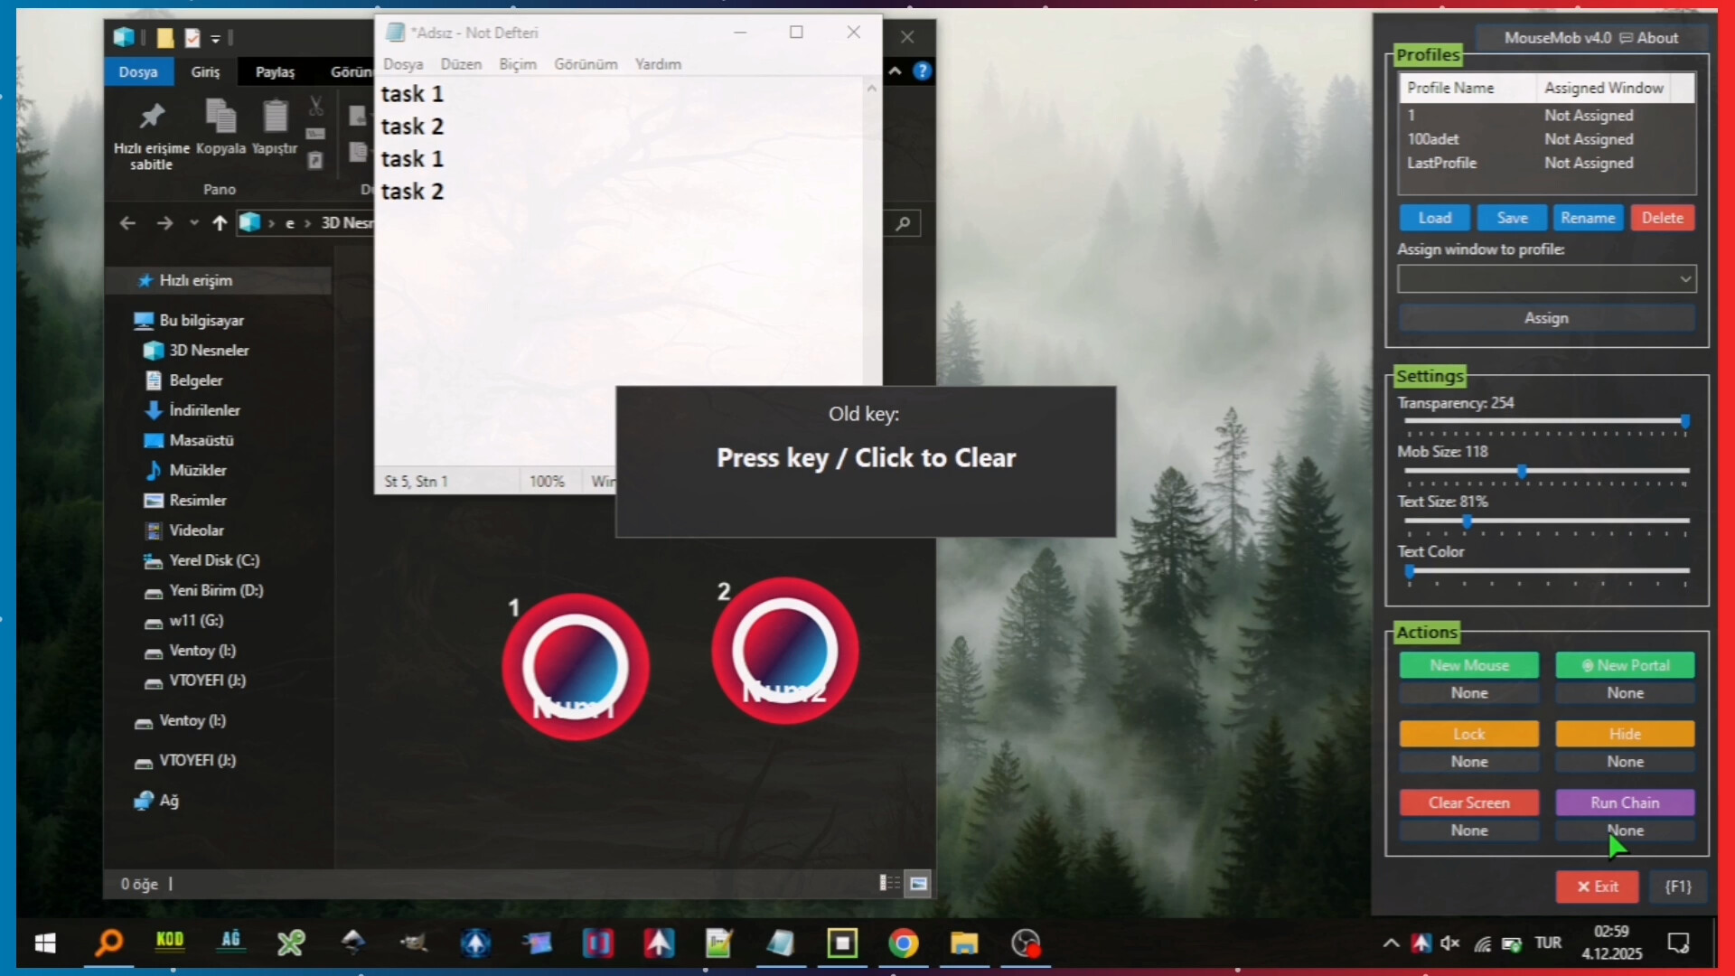Open the Biçim menu in Notepad

[517, 64]
